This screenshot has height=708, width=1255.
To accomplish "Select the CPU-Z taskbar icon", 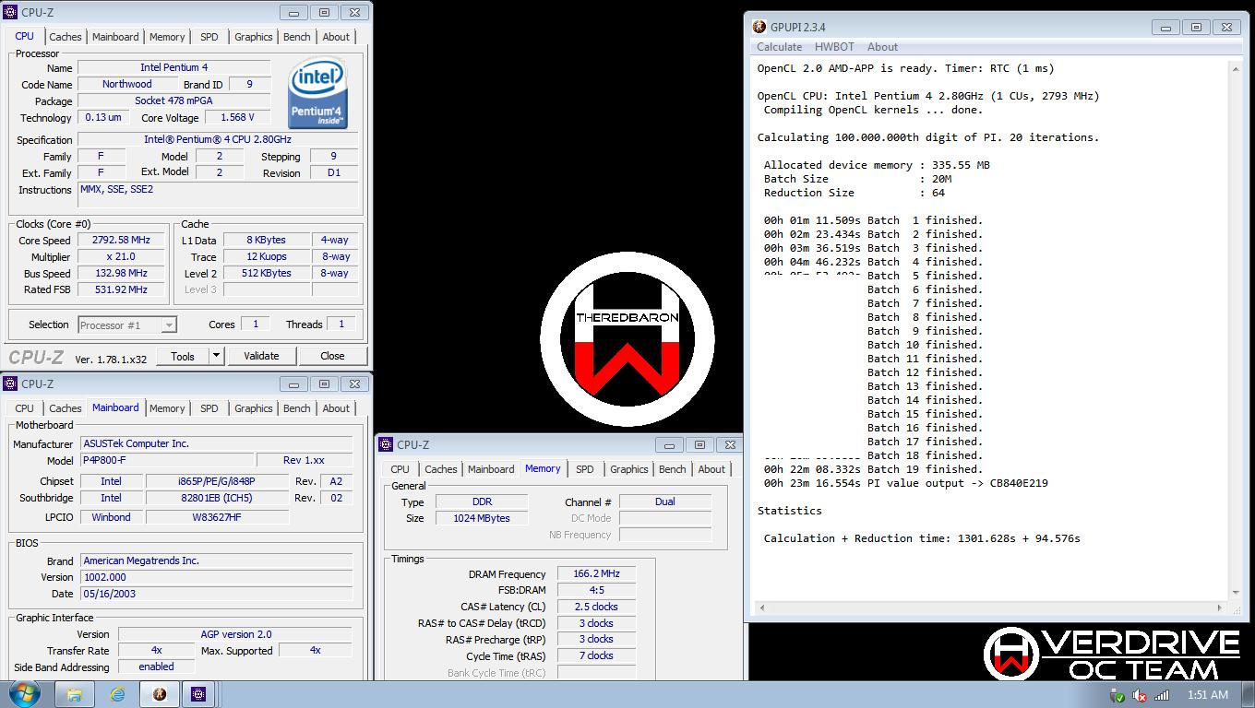I will pyautogui.click(x=197, y=694).
